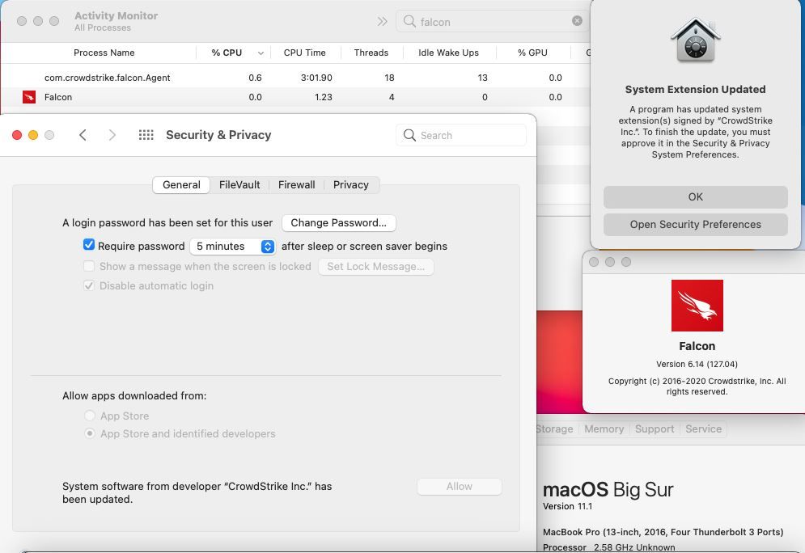Open the Support tab in About This Mac
The image size is (805, 553).
coord(655,428)
